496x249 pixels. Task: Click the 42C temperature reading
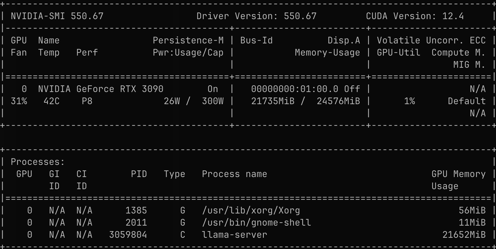(x=51, y=101)
